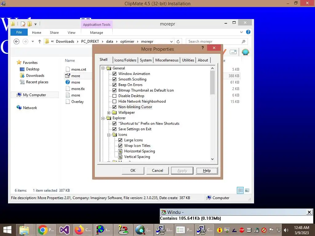Screen dimensions: 315x236
Task: Uncheck Beep On Errors
Action: [x=114, y=85]
